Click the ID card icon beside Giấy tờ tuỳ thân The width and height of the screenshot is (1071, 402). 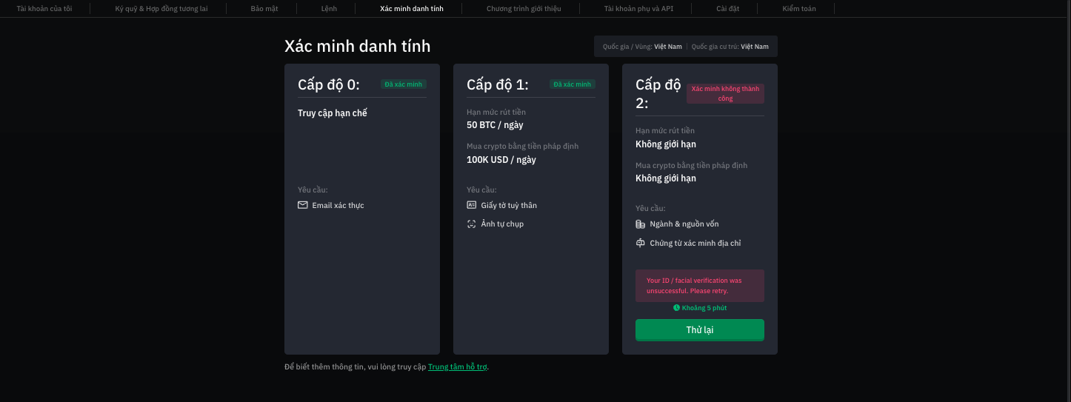pos(471,205)
